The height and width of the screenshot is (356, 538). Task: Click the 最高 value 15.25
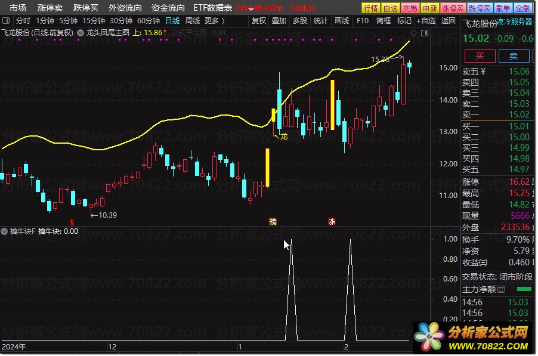tap(519, 193)
